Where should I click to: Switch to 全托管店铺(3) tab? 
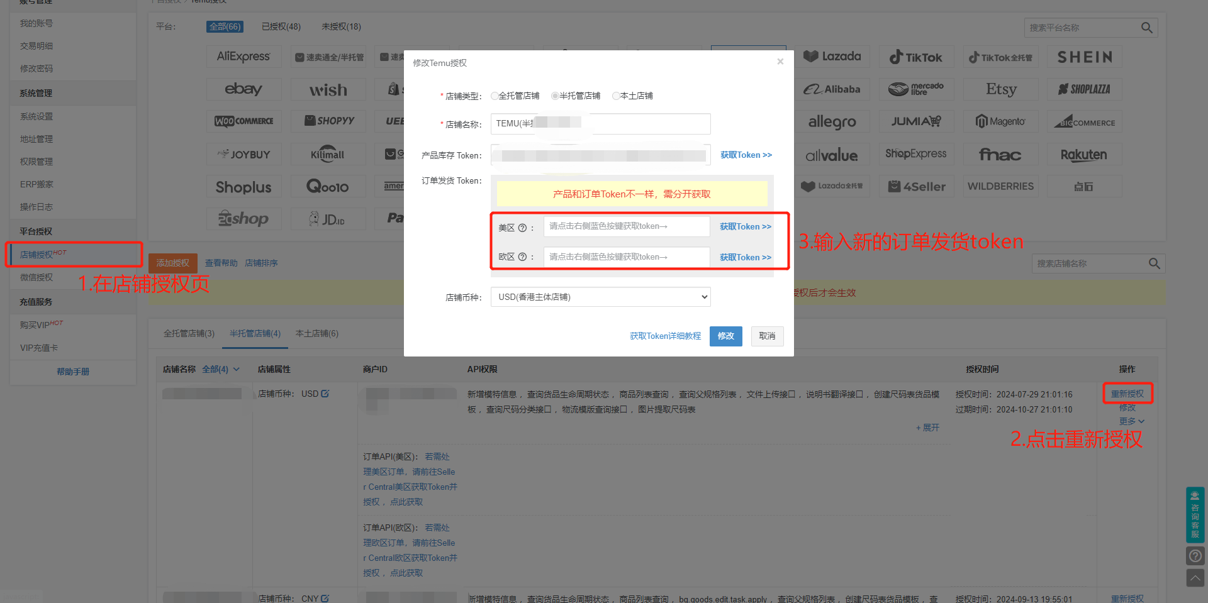tap(189, 333)
